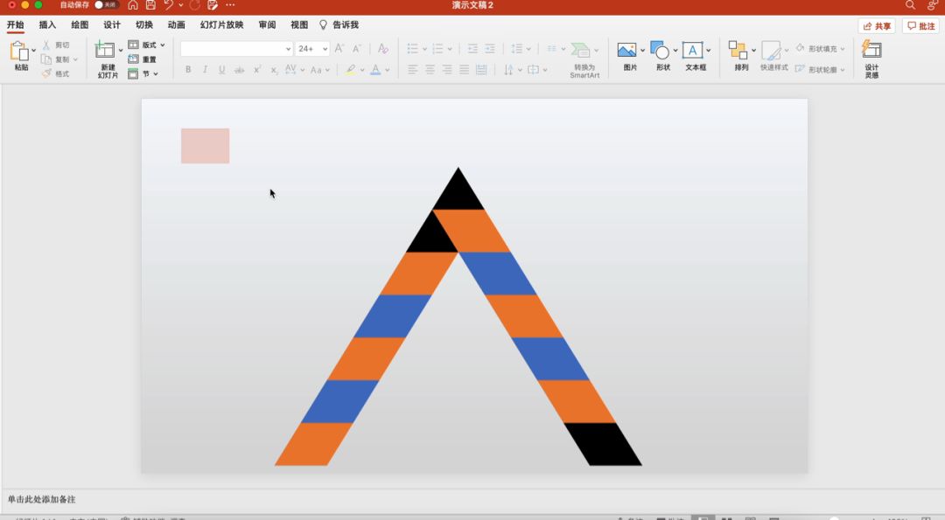Decrease font size with small A icon
The image size is (945, 520).
[357, 48]
